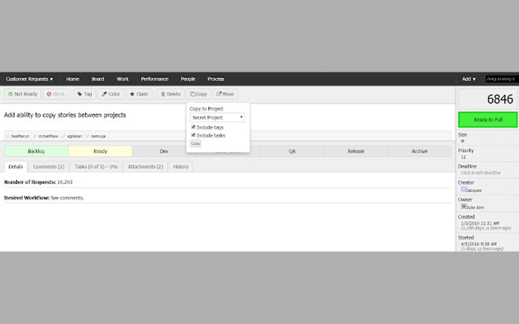Expand the Add menu
The image size is (519, 324).
coord(468,79)
